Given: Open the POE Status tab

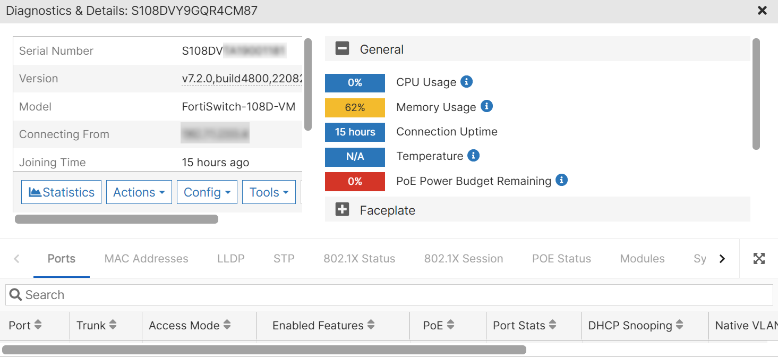Looking at the screenshot, I should coord(561,259).
